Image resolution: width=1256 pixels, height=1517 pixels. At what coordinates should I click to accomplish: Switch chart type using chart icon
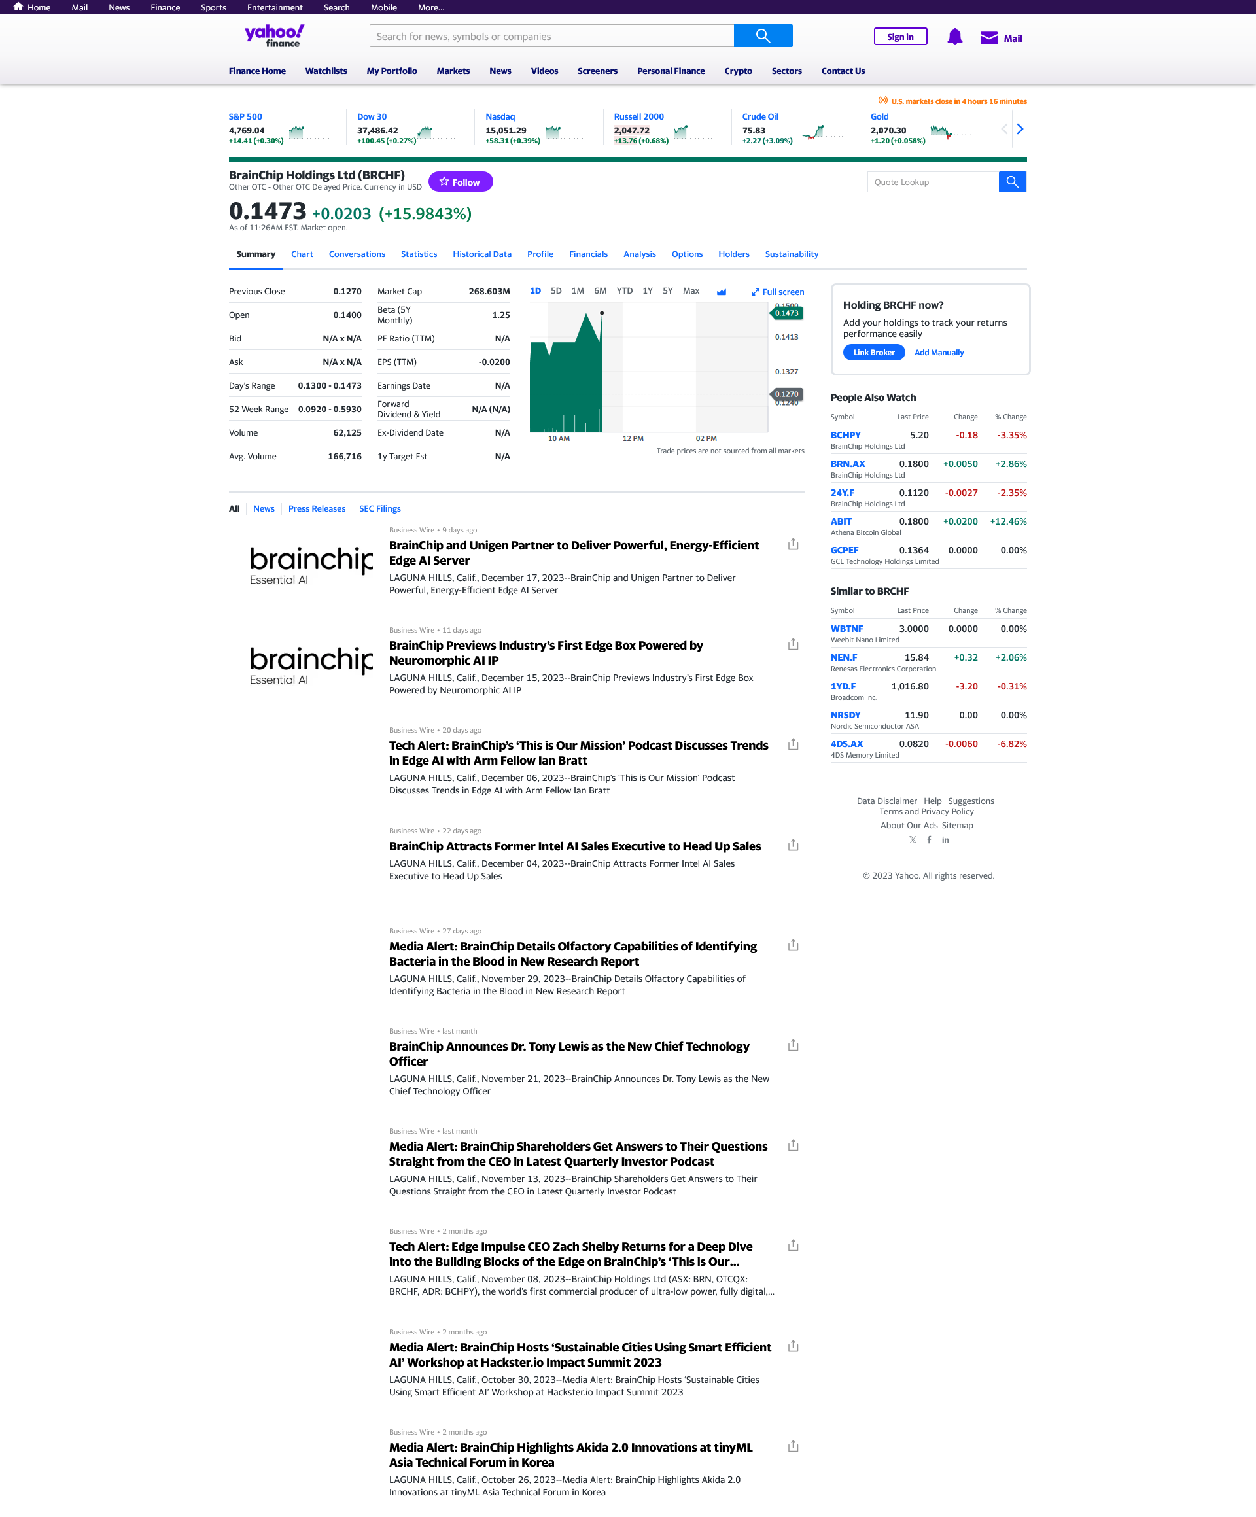coord(721,292)
